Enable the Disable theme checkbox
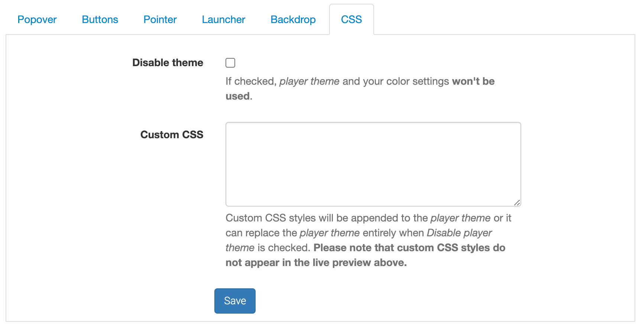 point(230,63)
